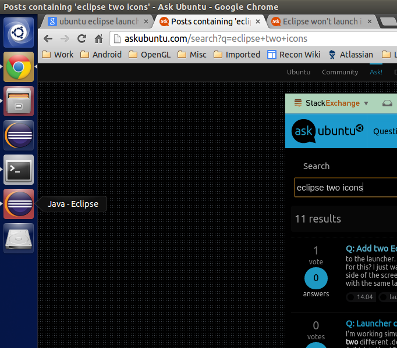Screen dimensions: 397x348
Task: Click the upper Eclipse launcher icon
Action: click(x=19, y=135)
